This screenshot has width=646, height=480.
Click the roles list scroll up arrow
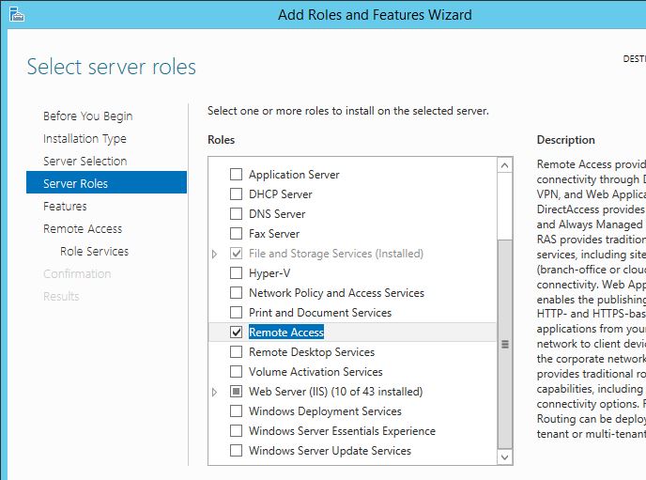505,165
